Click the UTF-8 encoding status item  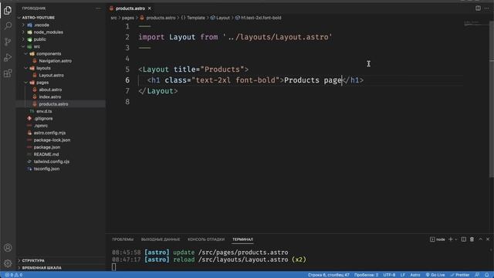coord(389,275)
